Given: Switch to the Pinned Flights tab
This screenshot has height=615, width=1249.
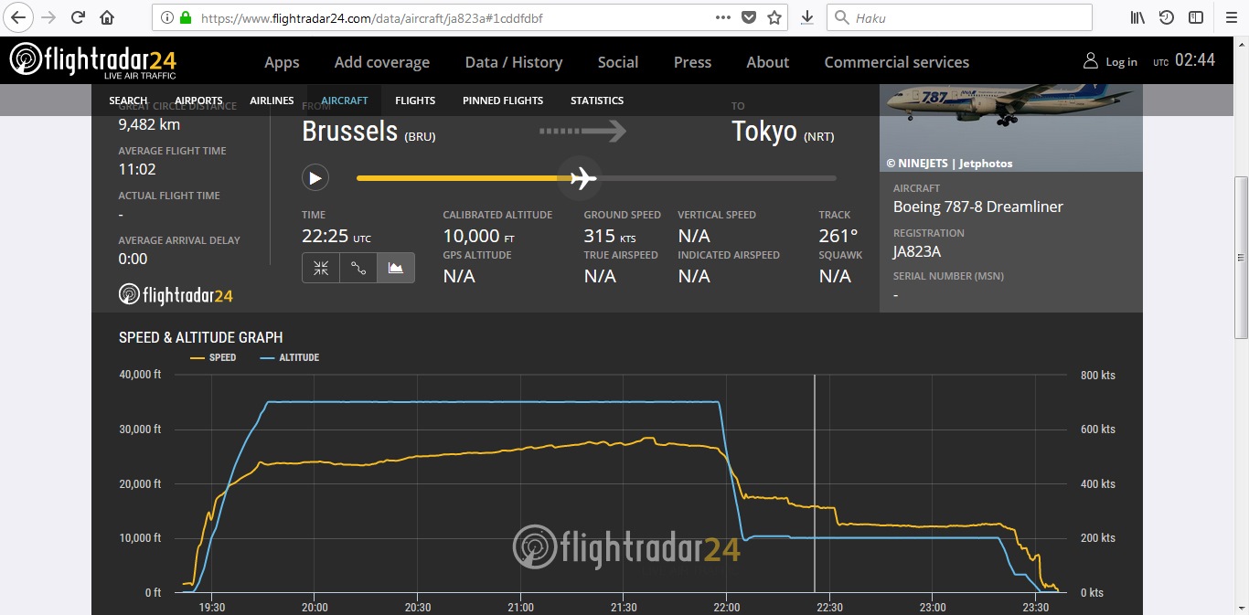Looking at the screenshot, I should point(503,101).
